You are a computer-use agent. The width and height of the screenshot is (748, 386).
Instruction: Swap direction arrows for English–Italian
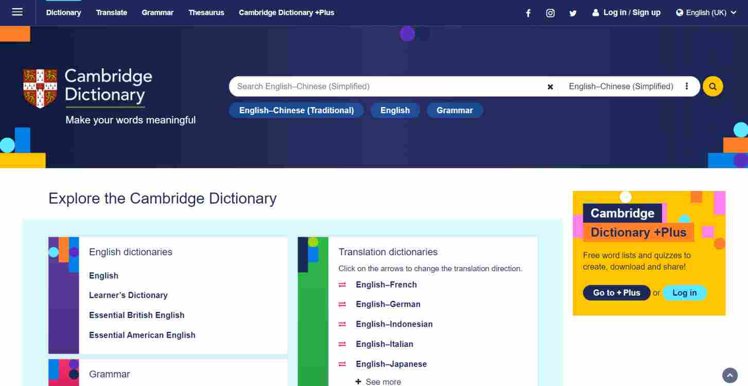coord(342,344)
